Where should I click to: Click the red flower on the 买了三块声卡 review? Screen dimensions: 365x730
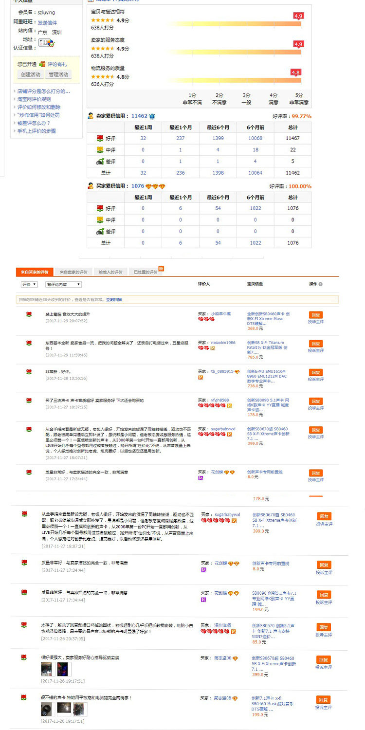coord(29,401)
